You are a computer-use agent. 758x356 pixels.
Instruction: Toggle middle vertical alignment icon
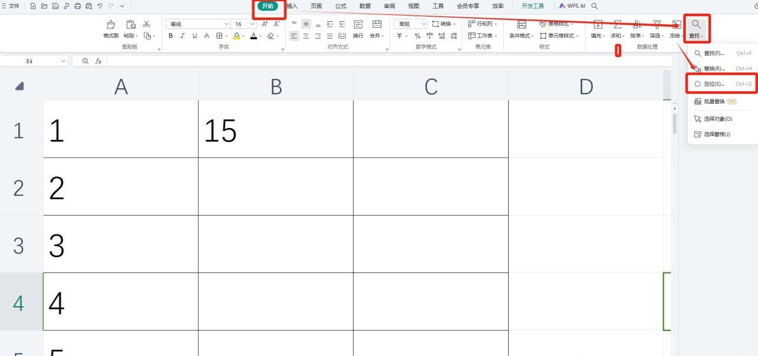click(306, 24)
